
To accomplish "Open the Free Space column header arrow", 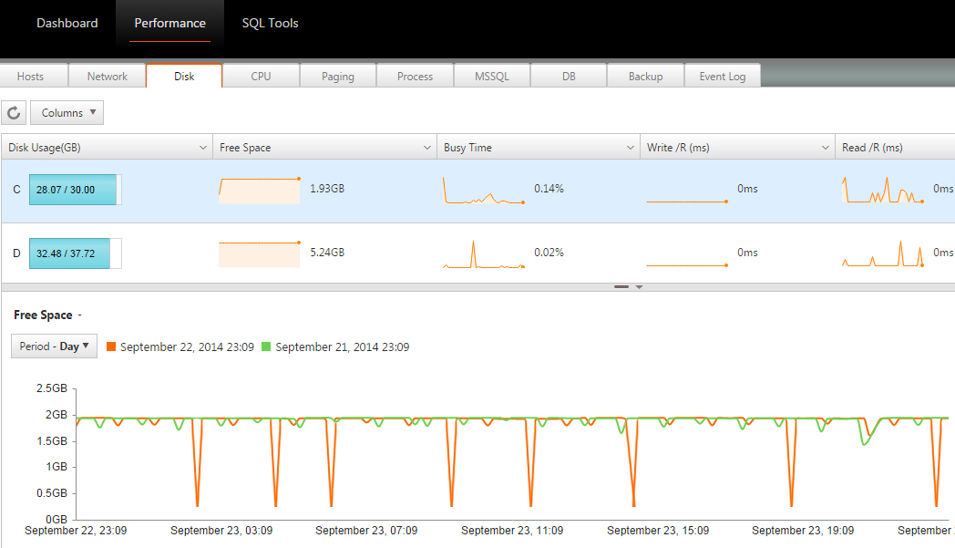I will (427, 148).
